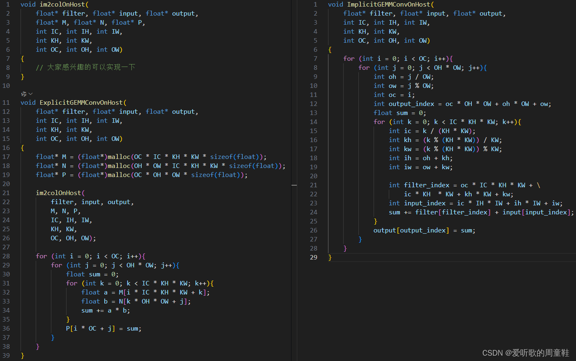576x361 pixels.
Task: Click the 'sum += filter[filter_index]' line
Action: (x=482, y=212)
